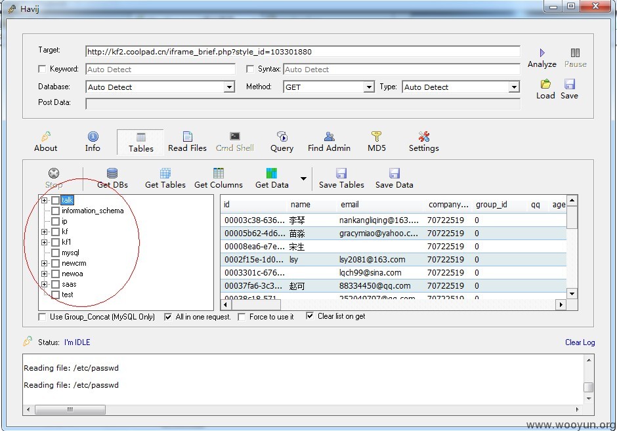The width and height of the screenshot is (617, 431).
Task: Check the information_schema database checkbox
Action: (x=56, y=211)
